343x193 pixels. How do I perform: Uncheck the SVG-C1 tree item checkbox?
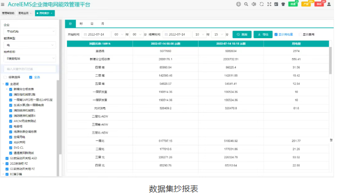click(x=10, y=148)
